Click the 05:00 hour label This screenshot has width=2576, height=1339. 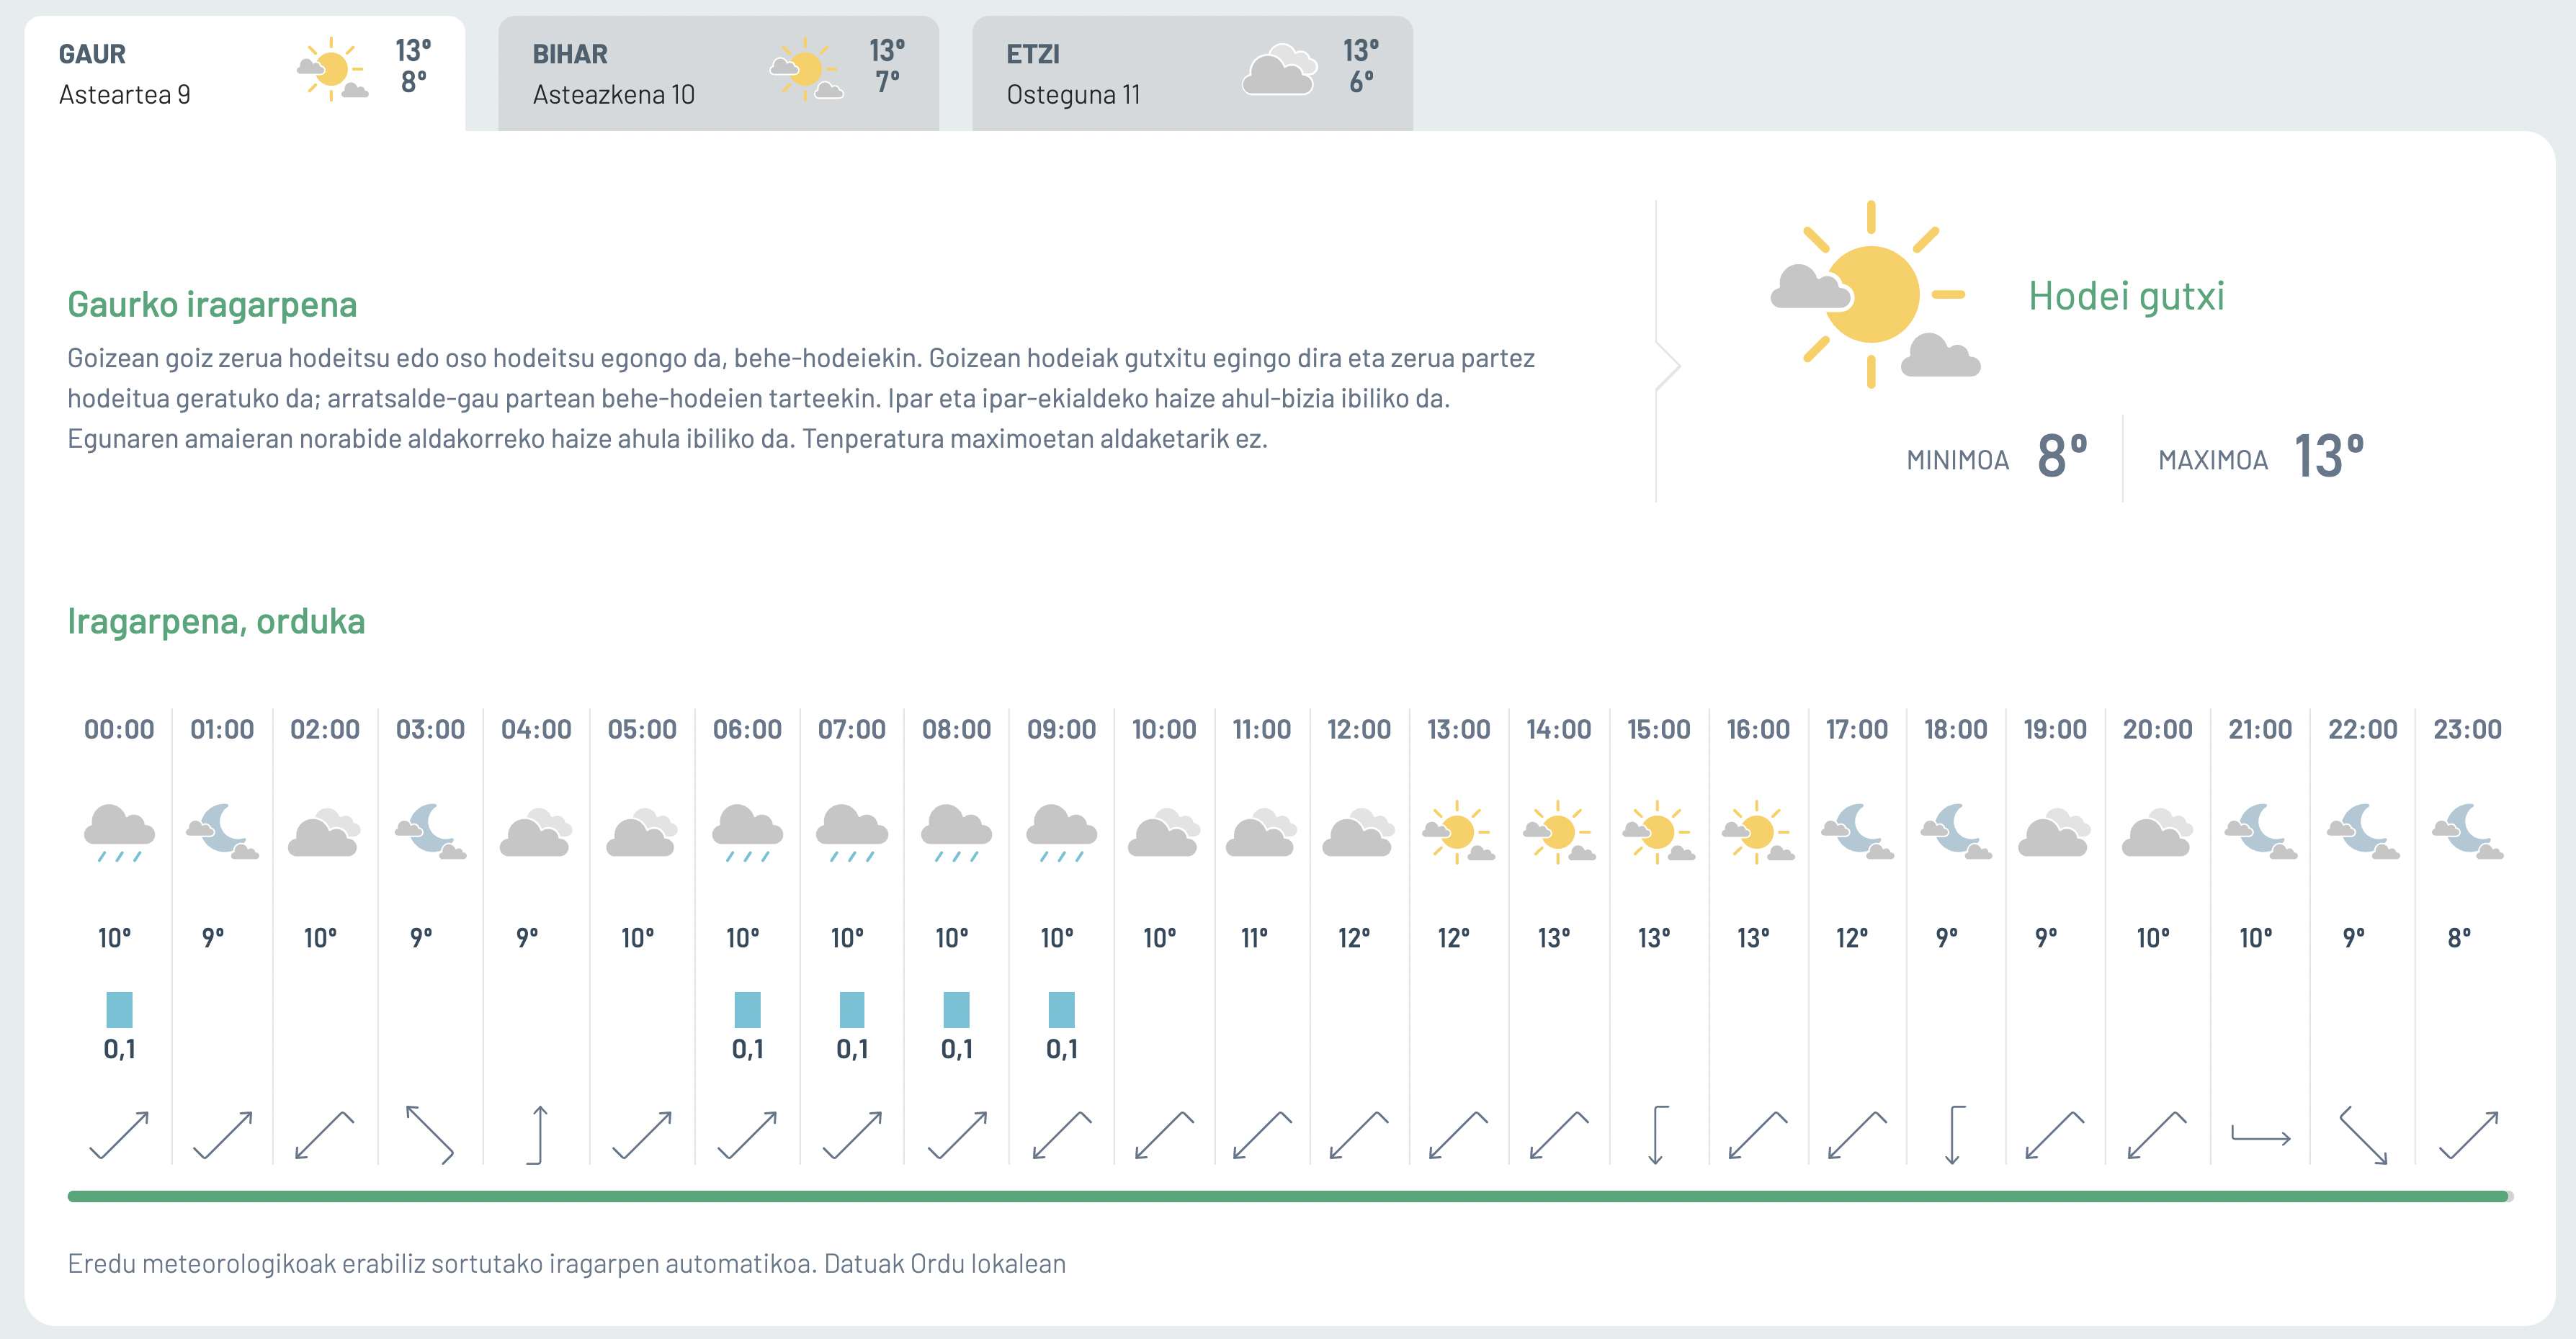(642, 729)
